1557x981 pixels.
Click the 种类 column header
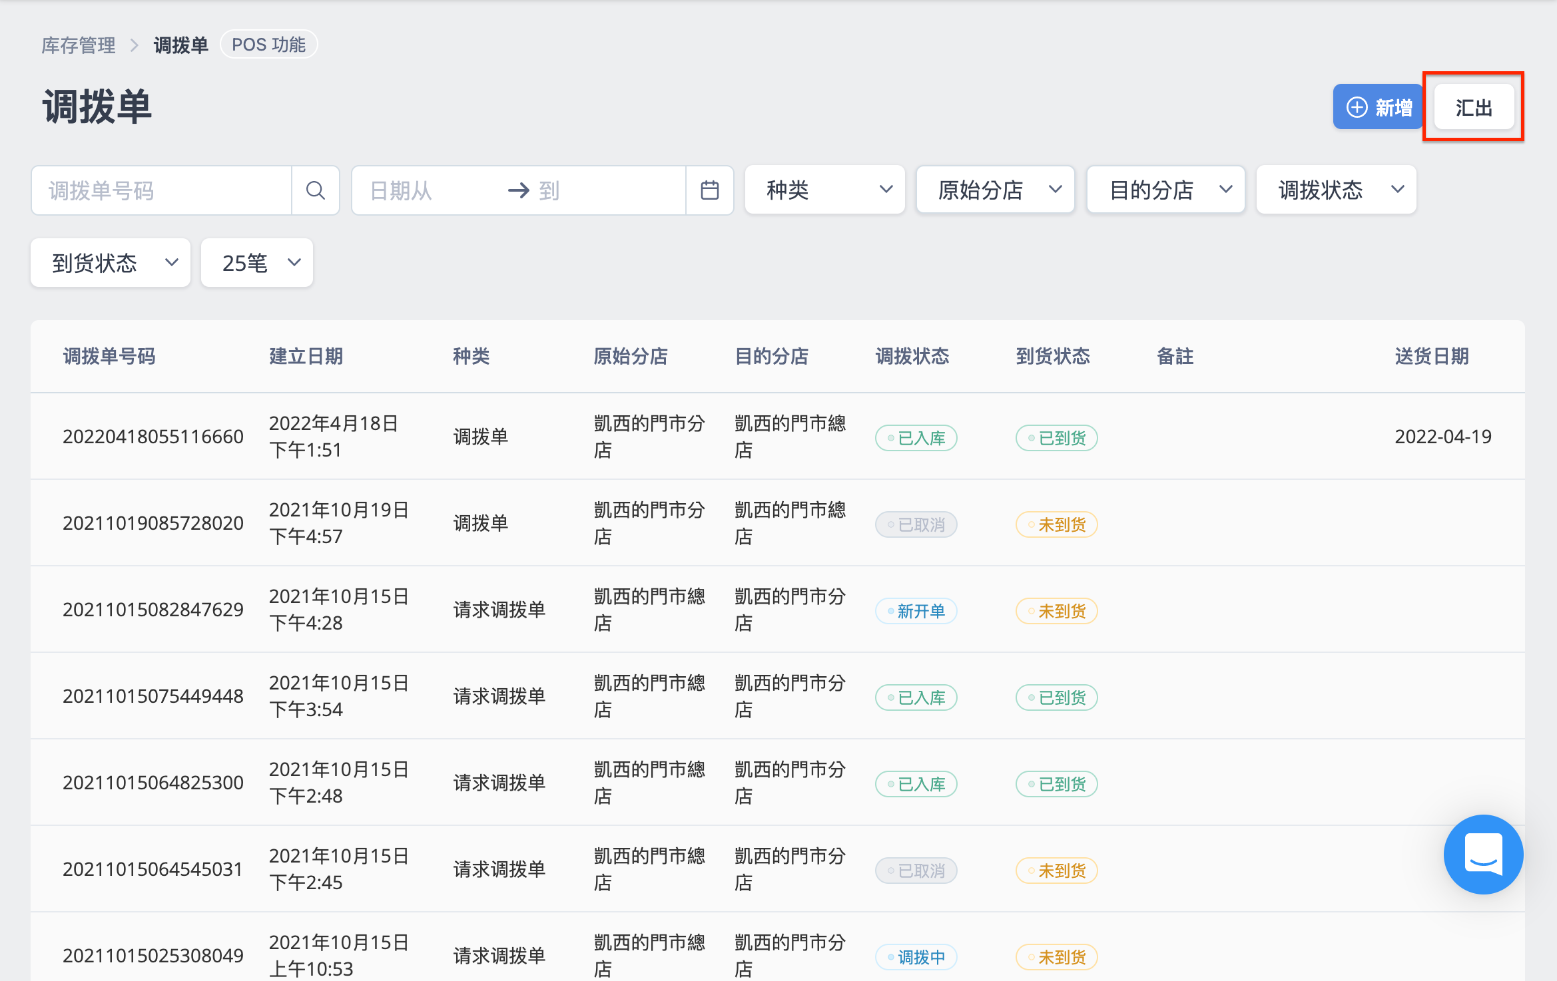coord(471,356)
